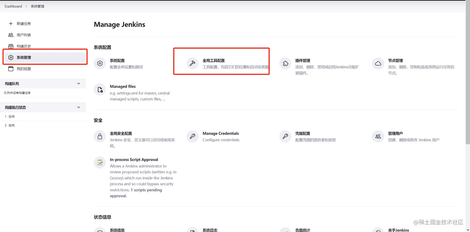Click the file-gear icon for Managed files

click(100, 90)
